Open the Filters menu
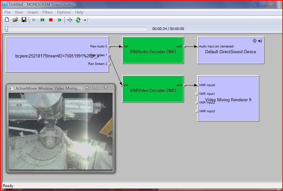 tap(47, 12)
